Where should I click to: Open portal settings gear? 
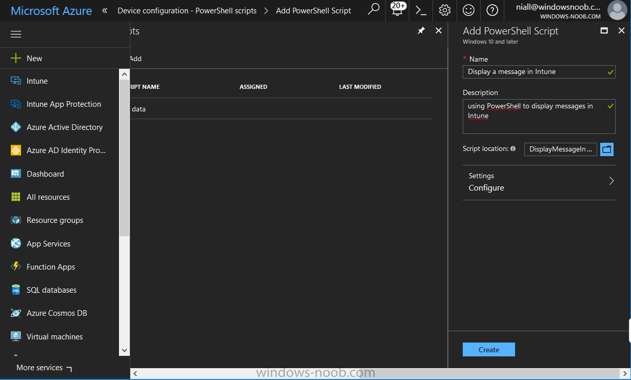(445, 10)
